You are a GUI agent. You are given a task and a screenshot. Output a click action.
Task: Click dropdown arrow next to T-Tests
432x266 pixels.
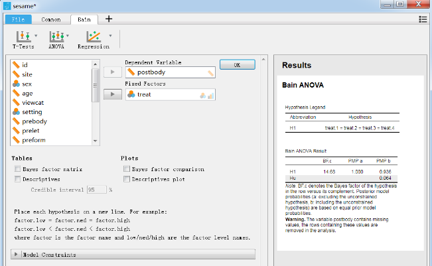point(36,35)
